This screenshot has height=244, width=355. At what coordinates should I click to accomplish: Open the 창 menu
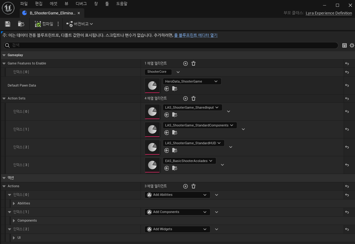(x=96, y=4)
